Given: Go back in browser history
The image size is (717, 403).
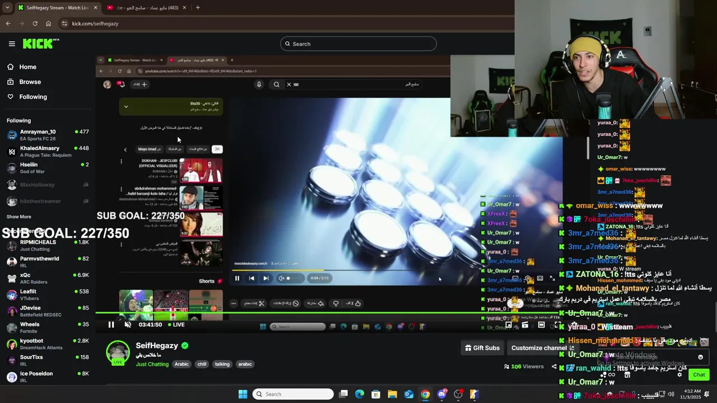Looking at the screenshot, I should 8,24.
